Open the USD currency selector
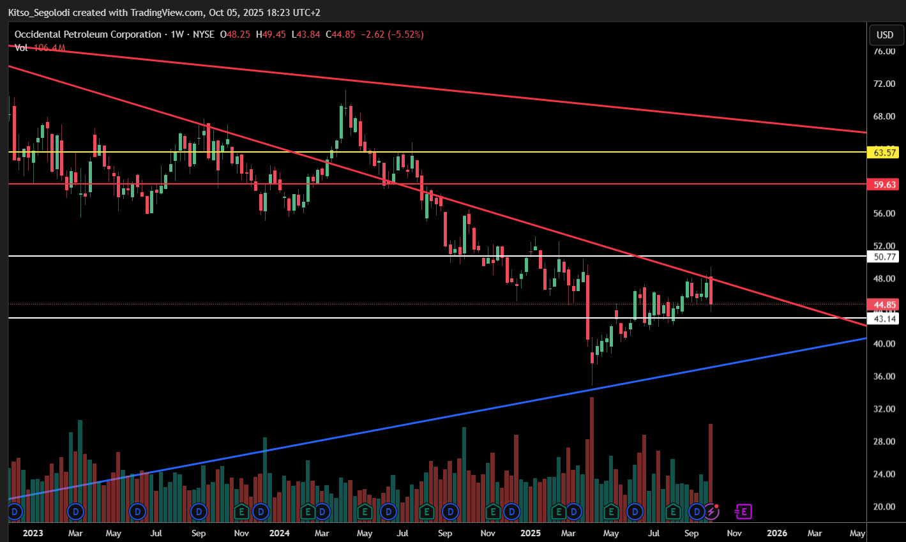Image resolution: width=906 pixels, height=542 pixels. (885, 35)
